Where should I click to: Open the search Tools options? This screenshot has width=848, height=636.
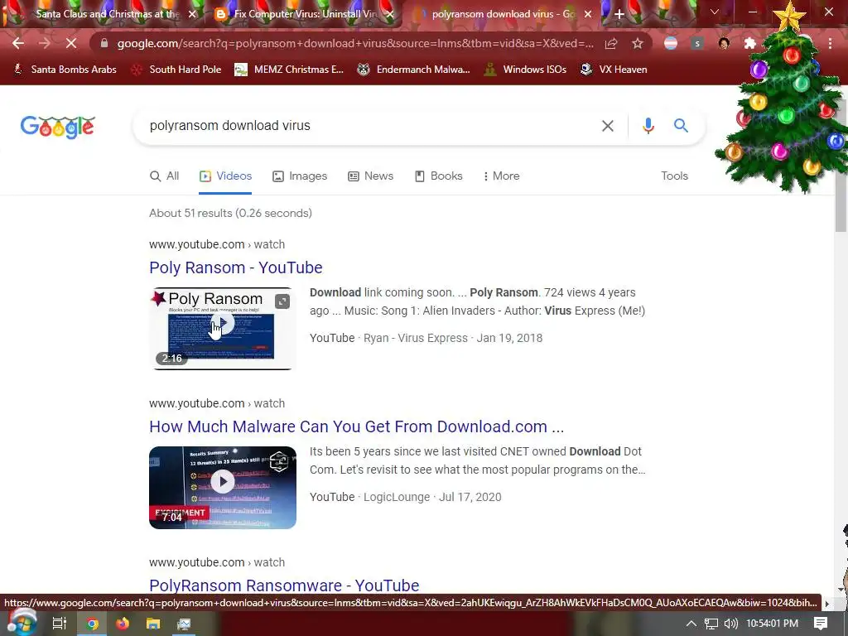pyautogui.click(x=674, y=176)
